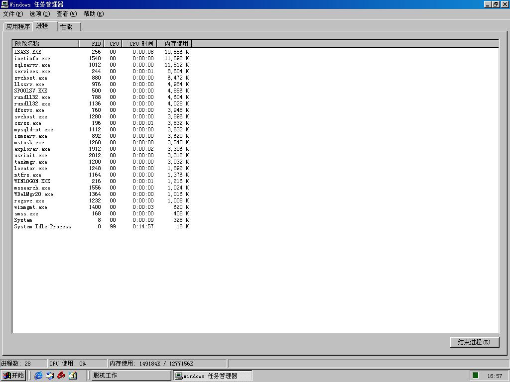Select the inetinfo.exe process
510x382 pixels.
tap(102, 59)
